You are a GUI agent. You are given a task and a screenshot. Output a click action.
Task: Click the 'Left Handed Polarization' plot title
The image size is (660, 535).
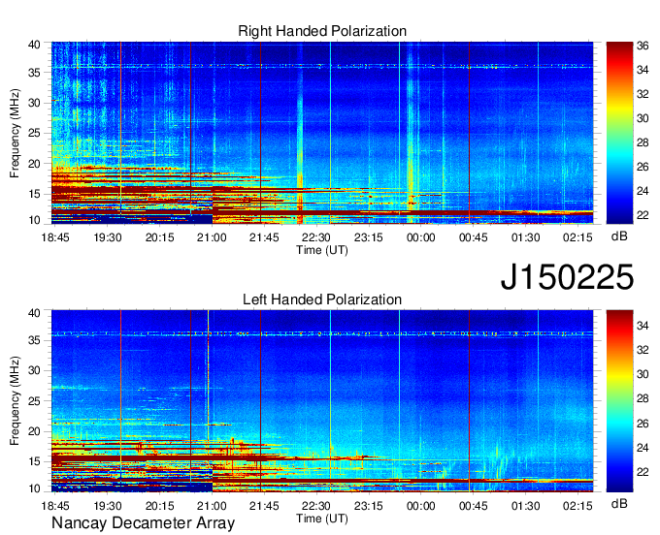[322, 299]
